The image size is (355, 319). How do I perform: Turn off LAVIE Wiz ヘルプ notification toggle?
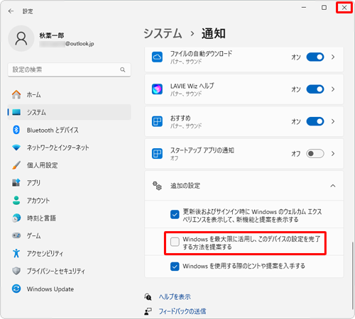point(315,89)
